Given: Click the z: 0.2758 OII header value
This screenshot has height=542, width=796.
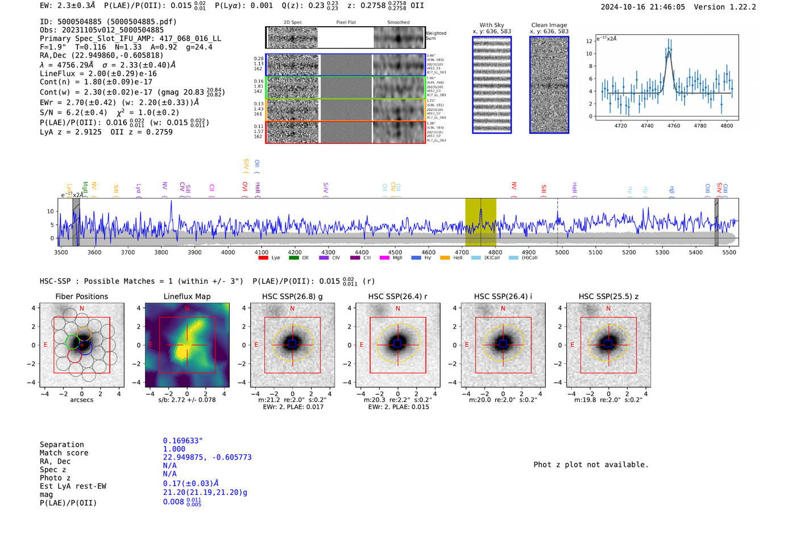Looking at the screenshot, I should 385,6.
